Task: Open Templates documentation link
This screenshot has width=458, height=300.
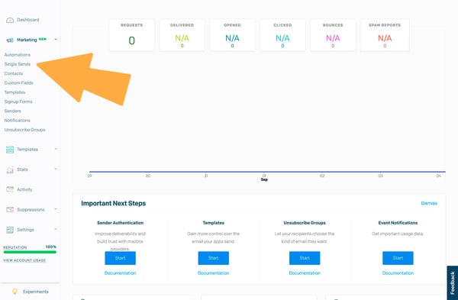Action: (x=214, y=273)
